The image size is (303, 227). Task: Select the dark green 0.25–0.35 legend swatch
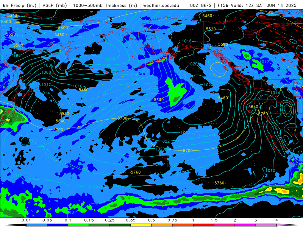120,225
